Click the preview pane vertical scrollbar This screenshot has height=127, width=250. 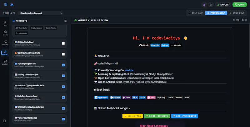coord(249,46)
